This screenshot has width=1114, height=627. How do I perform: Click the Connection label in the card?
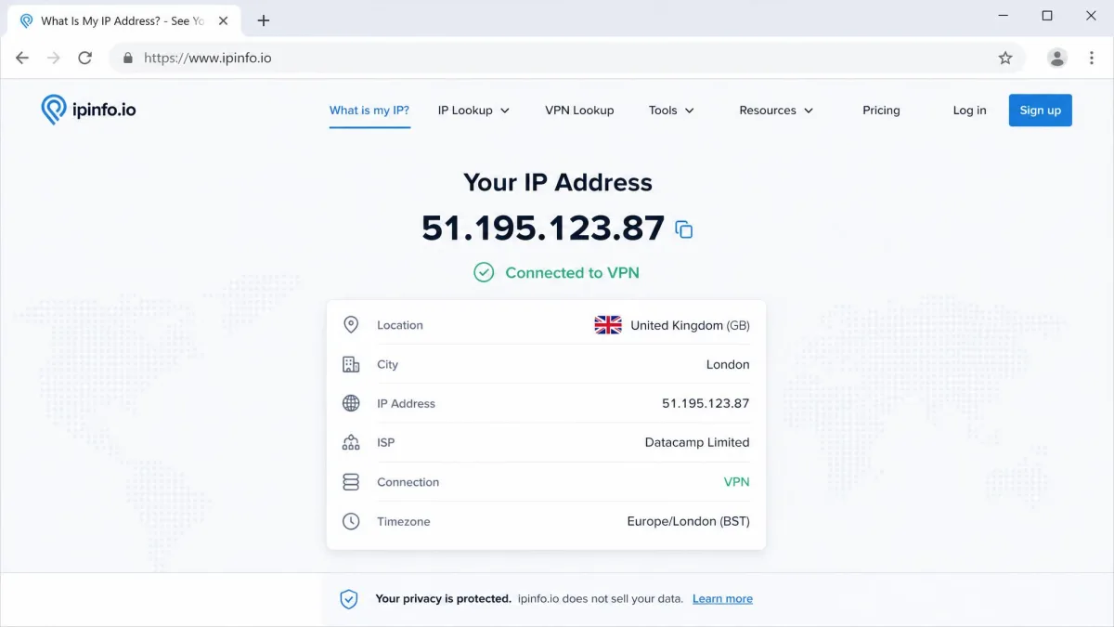coord(408,482)
